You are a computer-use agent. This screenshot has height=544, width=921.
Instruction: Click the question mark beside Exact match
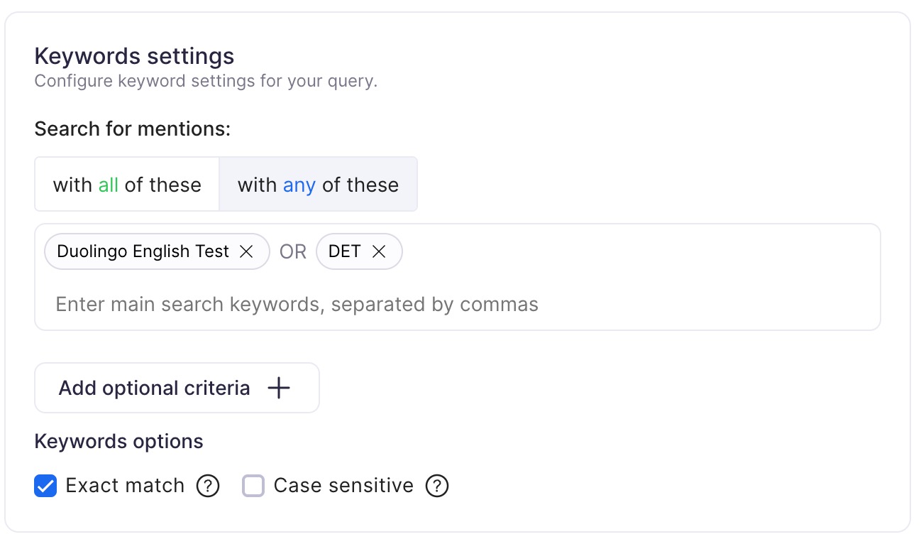click(x=207, y=486)
